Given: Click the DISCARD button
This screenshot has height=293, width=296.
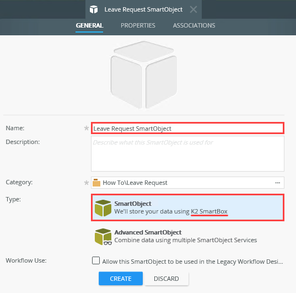Looking at the screenshot, I should 166,279.
